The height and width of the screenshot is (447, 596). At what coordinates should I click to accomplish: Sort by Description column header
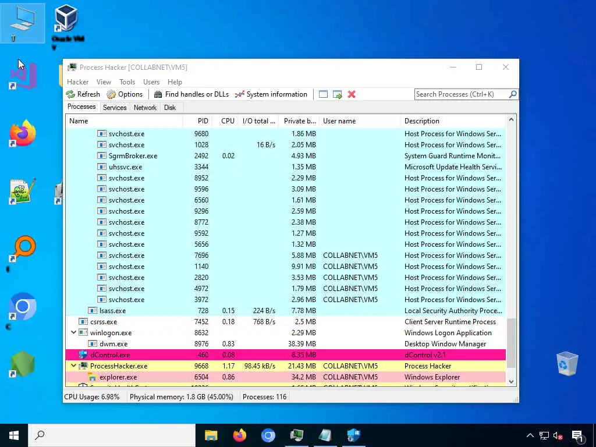click(453, 121)
